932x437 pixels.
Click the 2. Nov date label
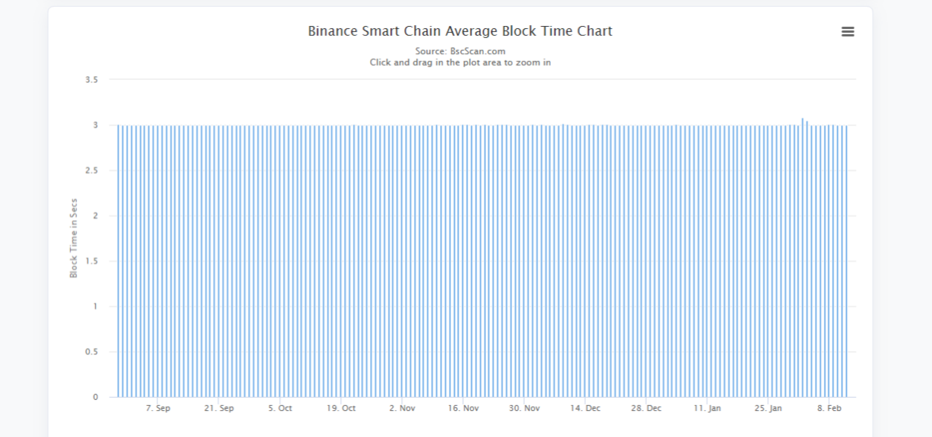[402, 409]
